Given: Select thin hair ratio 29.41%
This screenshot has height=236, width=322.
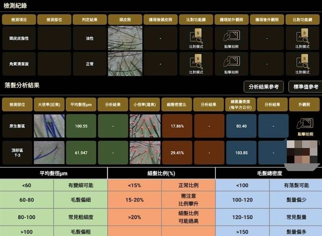Looking at the screenshot, I should point(177,153).
